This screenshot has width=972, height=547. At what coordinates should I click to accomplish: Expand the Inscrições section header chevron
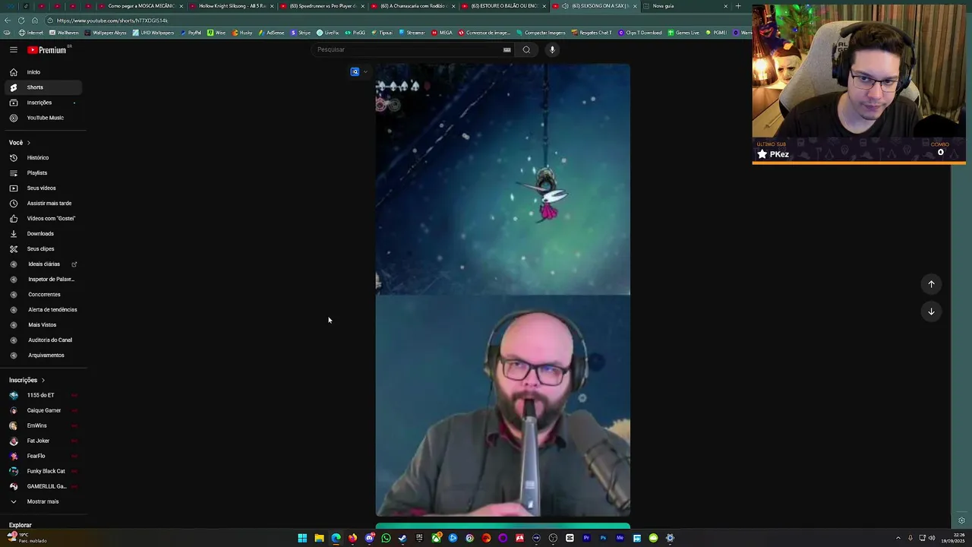point(43,380)
